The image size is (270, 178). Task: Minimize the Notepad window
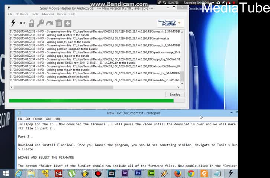coord(231,113)
